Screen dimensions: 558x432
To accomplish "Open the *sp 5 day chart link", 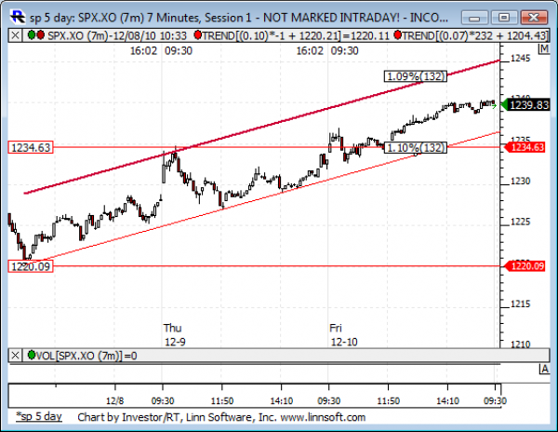I will tap(39, 416).
